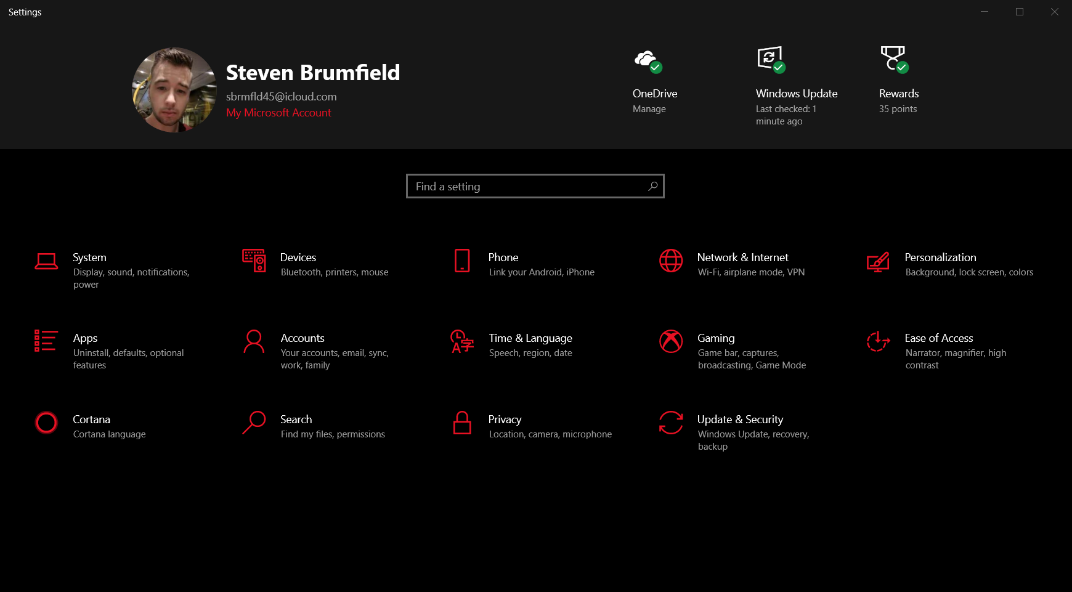Open the Phone settings icon
This screenshot has height=592, width=1072.
point(462,261)
